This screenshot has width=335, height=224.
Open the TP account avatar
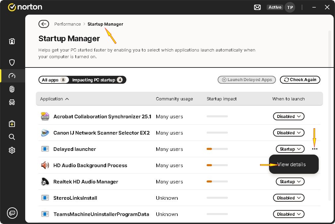(290, 7)
